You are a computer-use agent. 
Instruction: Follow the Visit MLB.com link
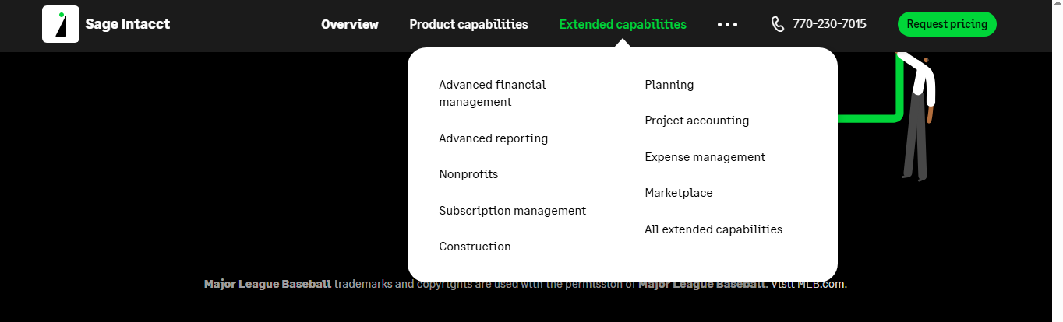(807, 284)
